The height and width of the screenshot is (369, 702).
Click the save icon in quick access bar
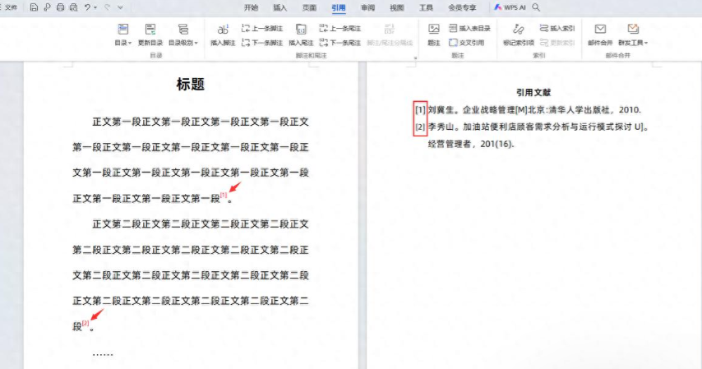click(x=34, y=7)
